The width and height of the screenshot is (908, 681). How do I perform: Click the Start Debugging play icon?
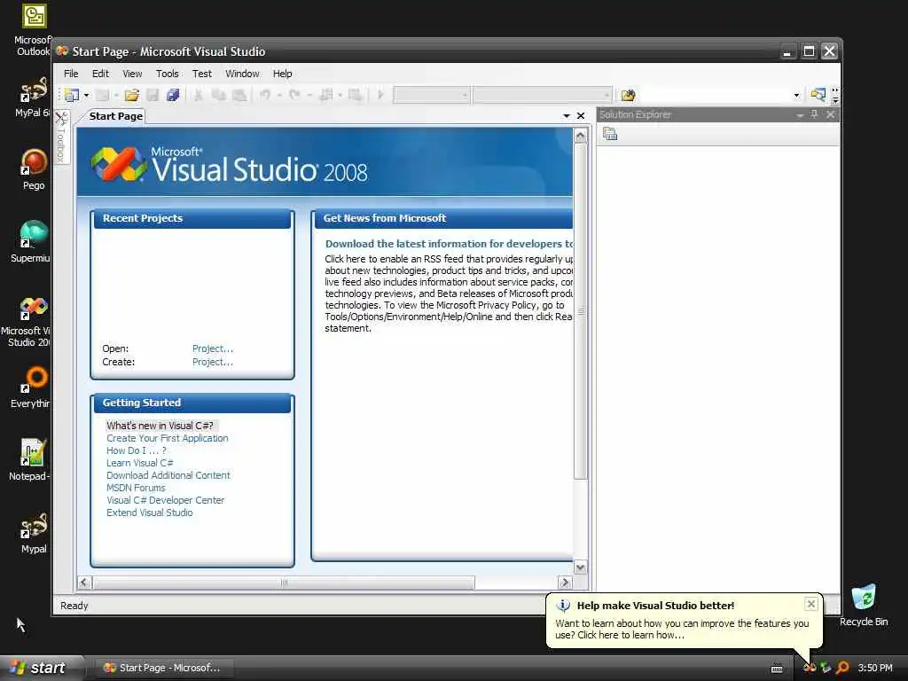(x=380, y=94)
